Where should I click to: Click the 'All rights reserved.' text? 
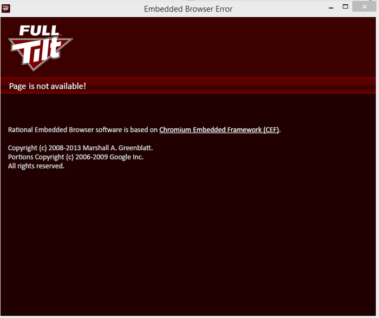pyautogui.click(x=36, y=166)
